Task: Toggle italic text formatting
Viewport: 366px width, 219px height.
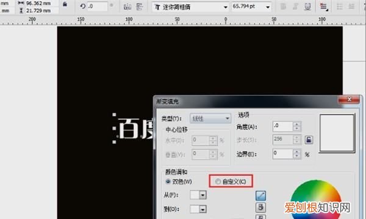Action: point(295,7)
